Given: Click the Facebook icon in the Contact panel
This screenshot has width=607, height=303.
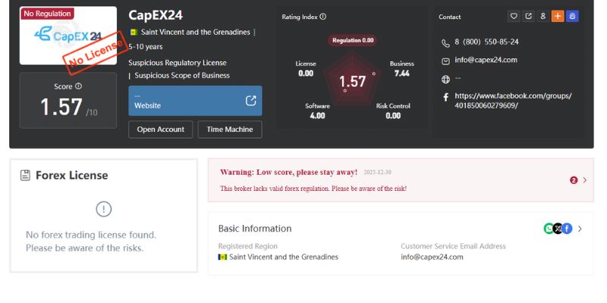Looking at the screenshot, I should (445, 97).
